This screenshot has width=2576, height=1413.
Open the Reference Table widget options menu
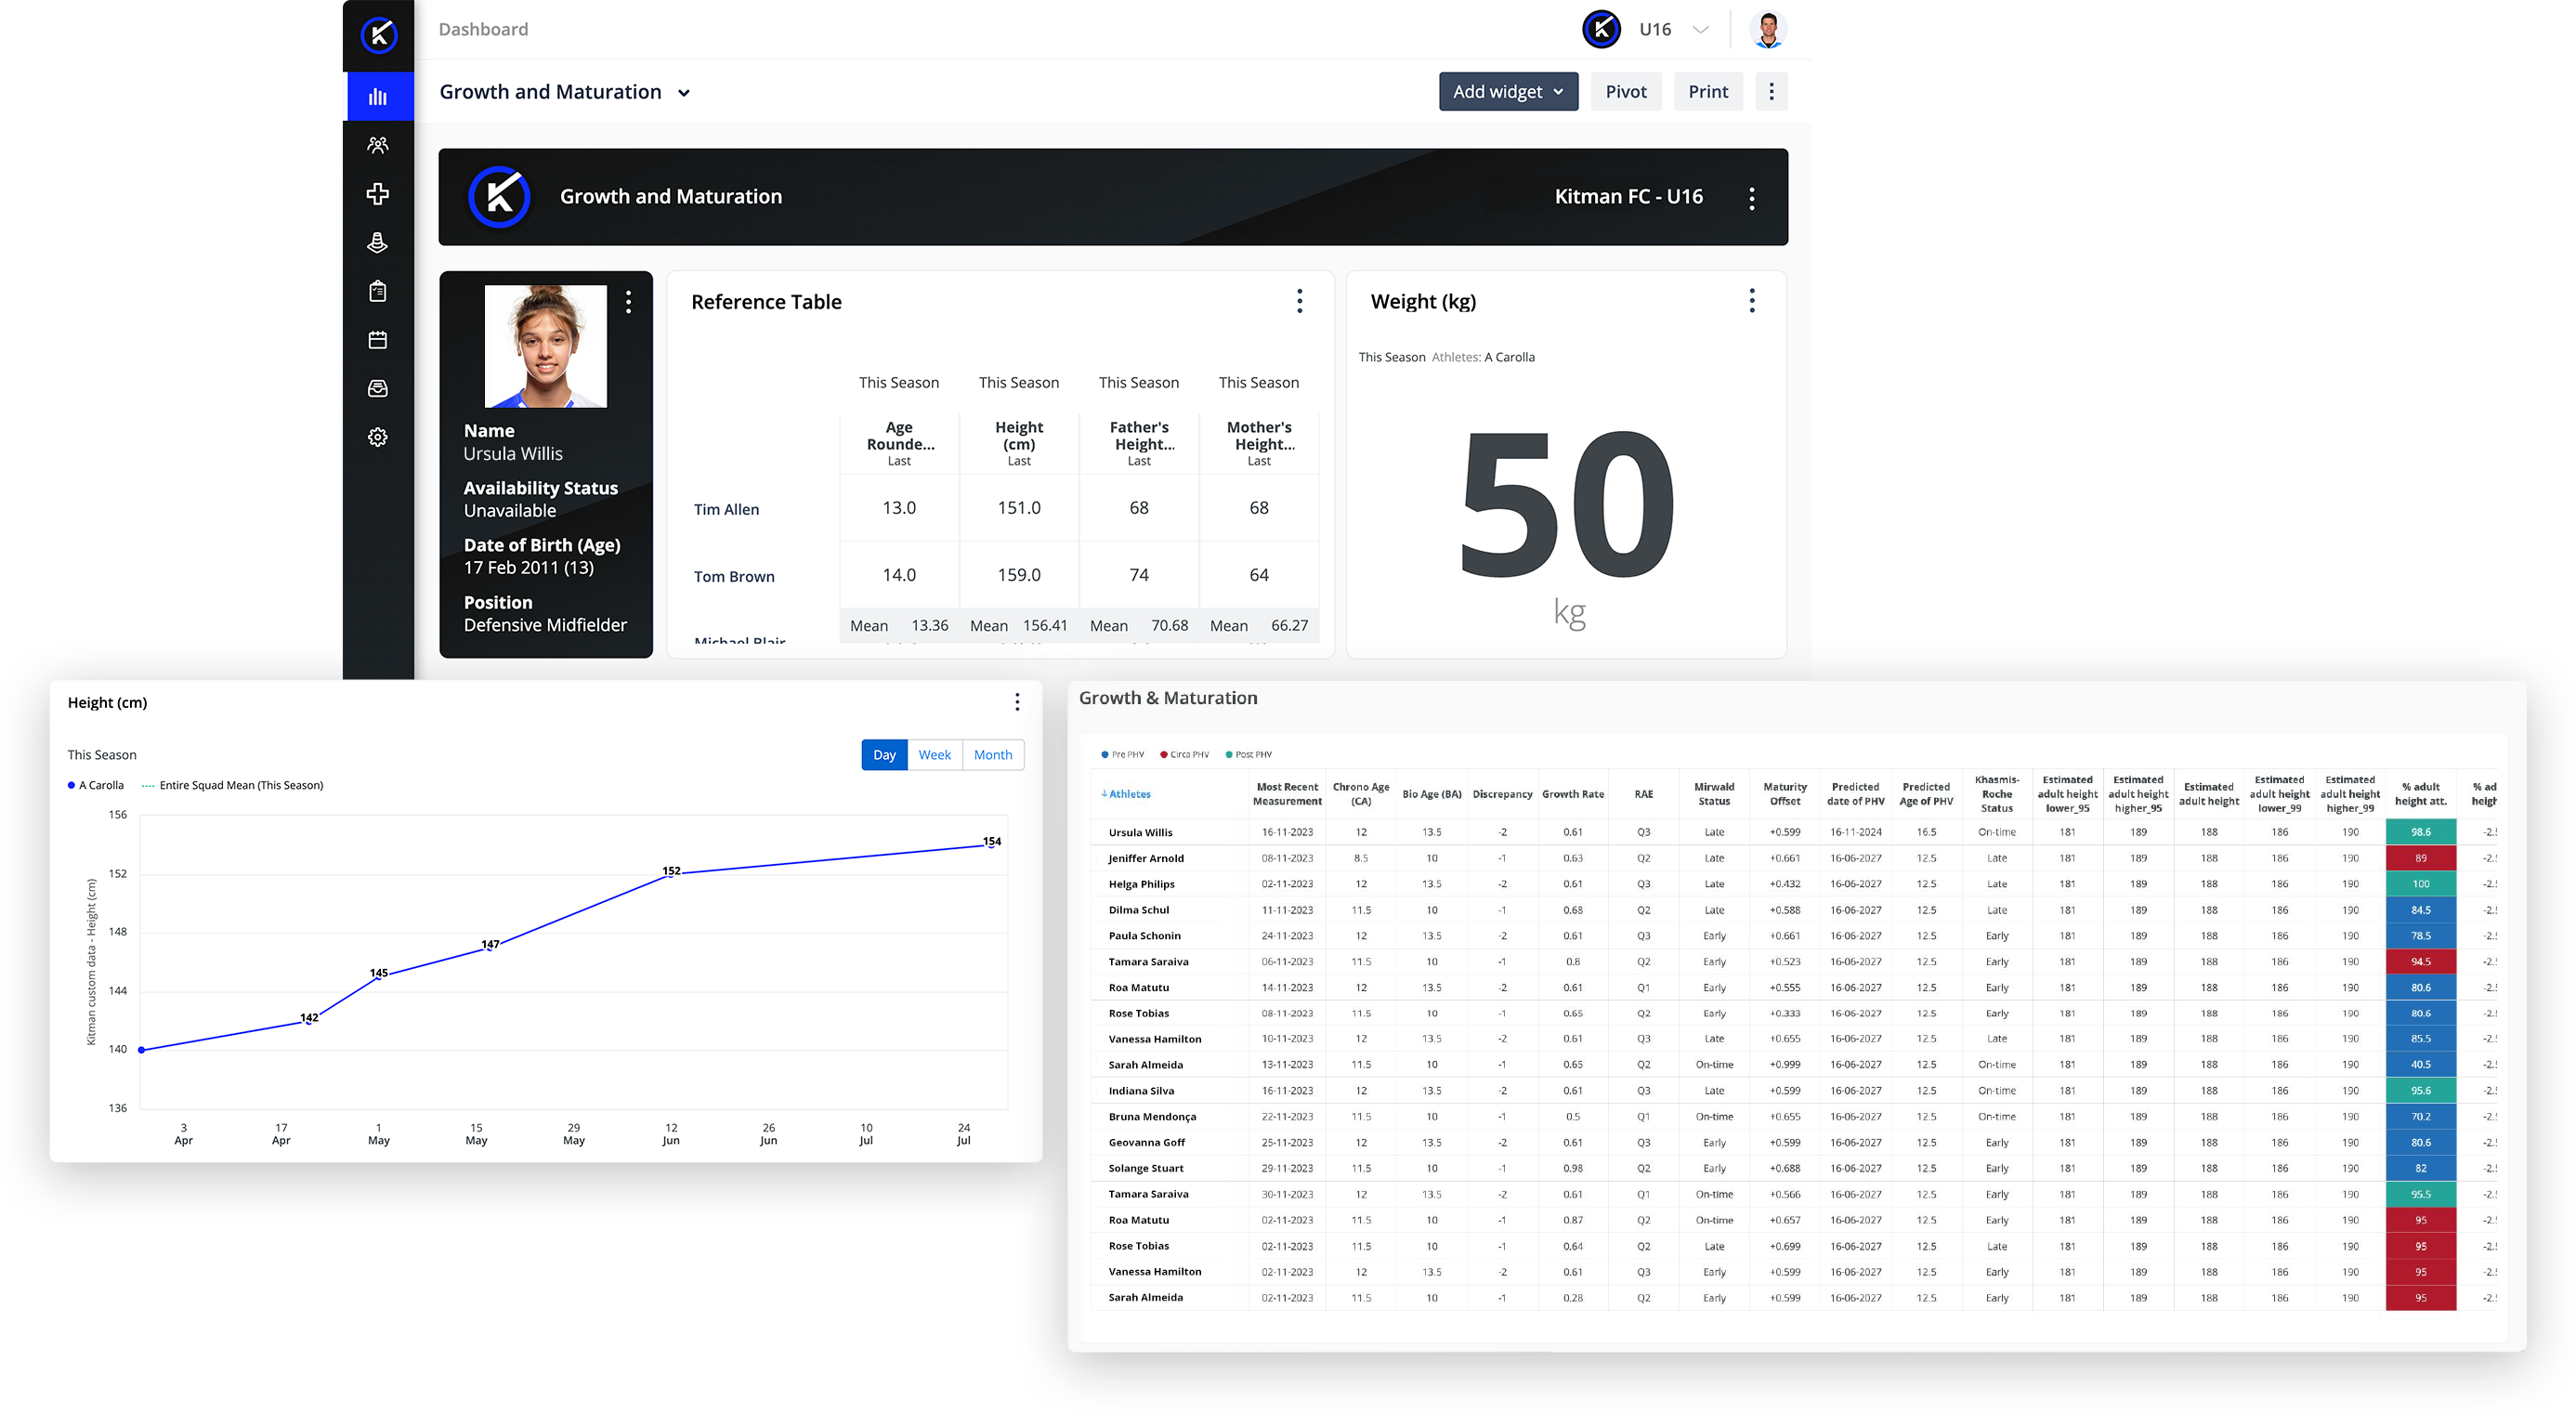coord(1299,301)
